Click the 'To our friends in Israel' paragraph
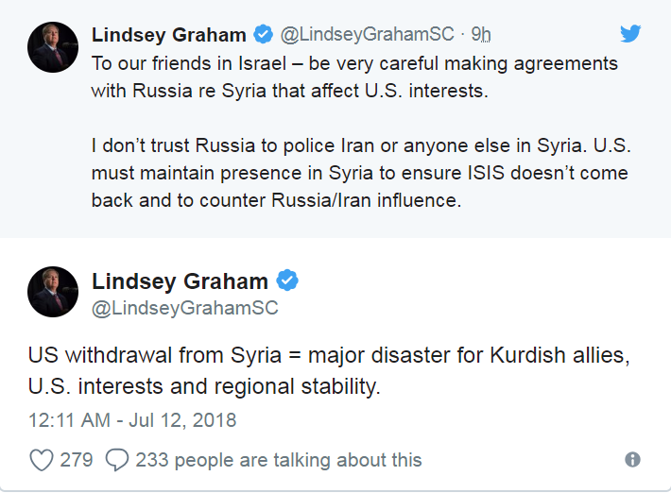 click(x=354, y=76)
